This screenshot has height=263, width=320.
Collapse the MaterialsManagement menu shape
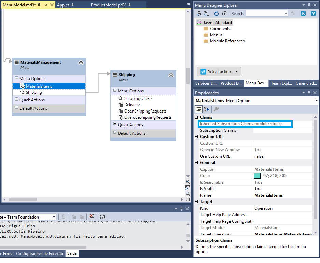[81, 63]
